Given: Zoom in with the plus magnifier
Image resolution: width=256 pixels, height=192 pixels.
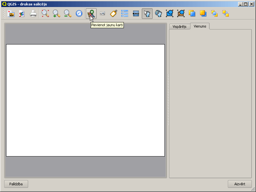Looking at the screenshot, I should tap(57, 13).
